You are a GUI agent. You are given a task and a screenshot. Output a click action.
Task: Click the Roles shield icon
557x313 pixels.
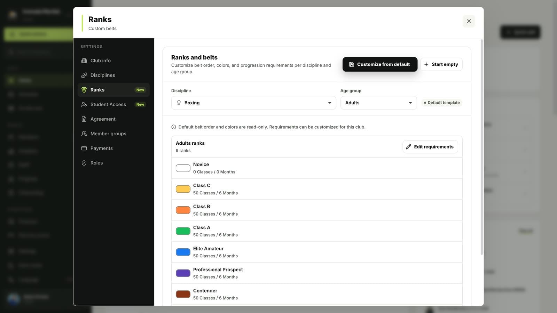[x=84, y=163]
